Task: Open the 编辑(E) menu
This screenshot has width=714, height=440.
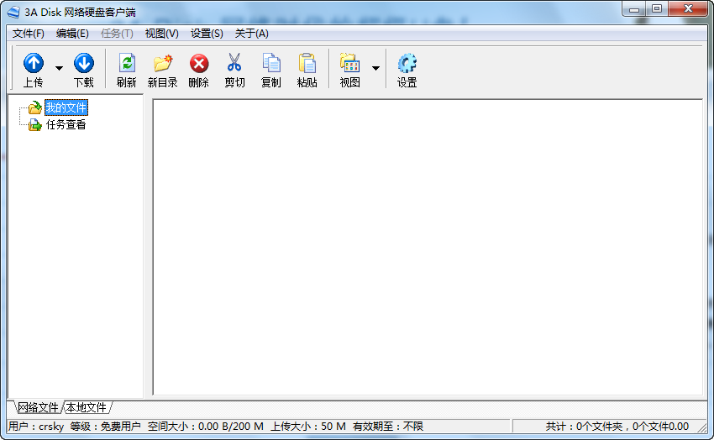Action: pyautogui.click(x=72, y=34)
